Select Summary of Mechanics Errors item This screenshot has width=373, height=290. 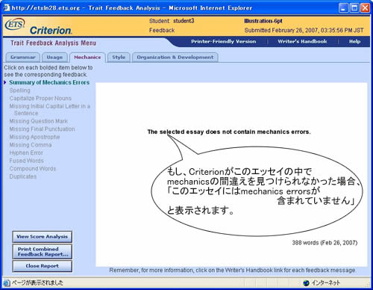coord(49,82)
